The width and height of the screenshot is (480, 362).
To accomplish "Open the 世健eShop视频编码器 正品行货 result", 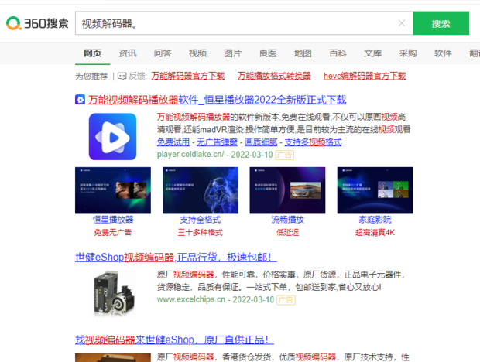I will coord(176,257).
